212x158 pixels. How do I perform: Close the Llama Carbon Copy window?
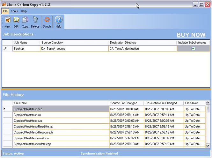[208, 4]
